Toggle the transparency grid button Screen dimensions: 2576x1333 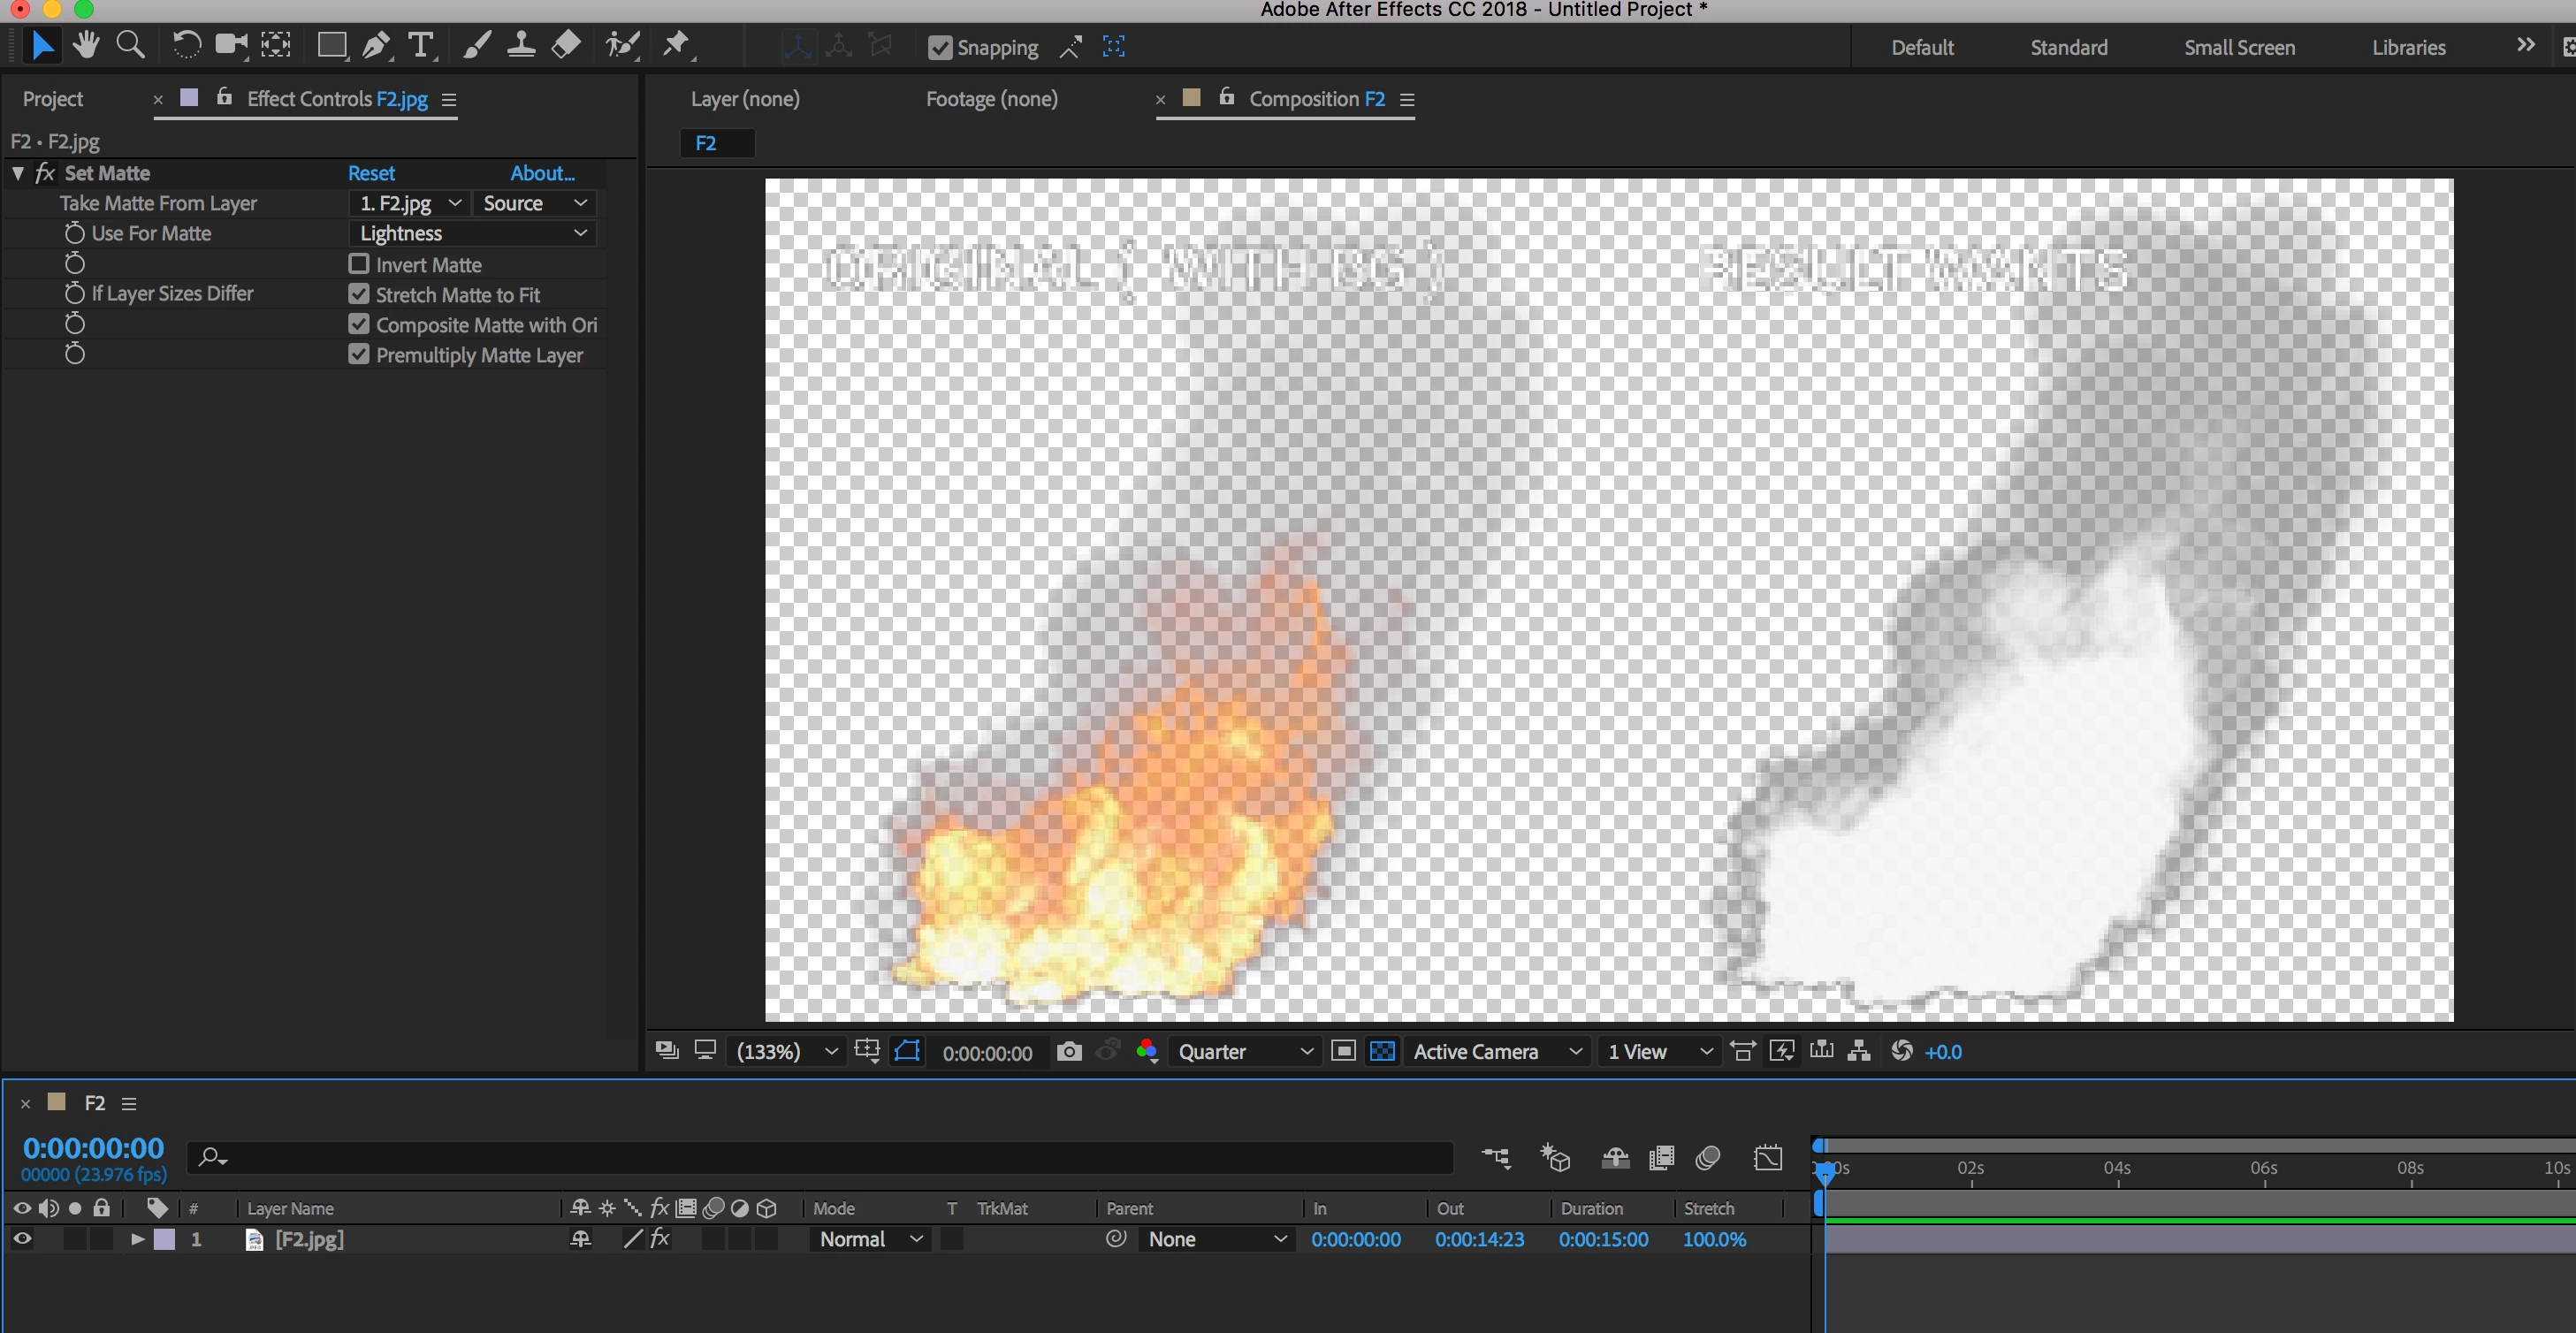coord(1382,1051)
